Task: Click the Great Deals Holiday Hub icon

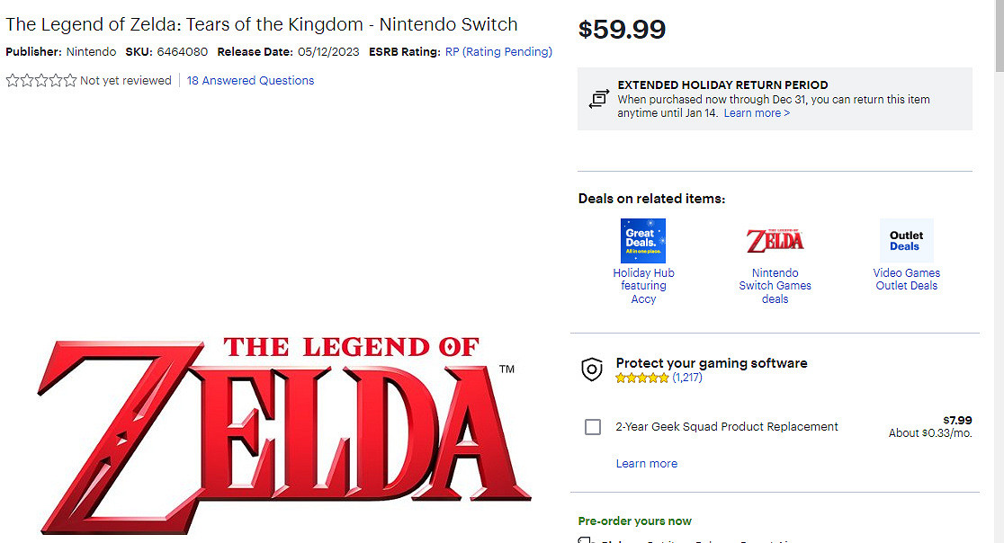Action: 643,241
